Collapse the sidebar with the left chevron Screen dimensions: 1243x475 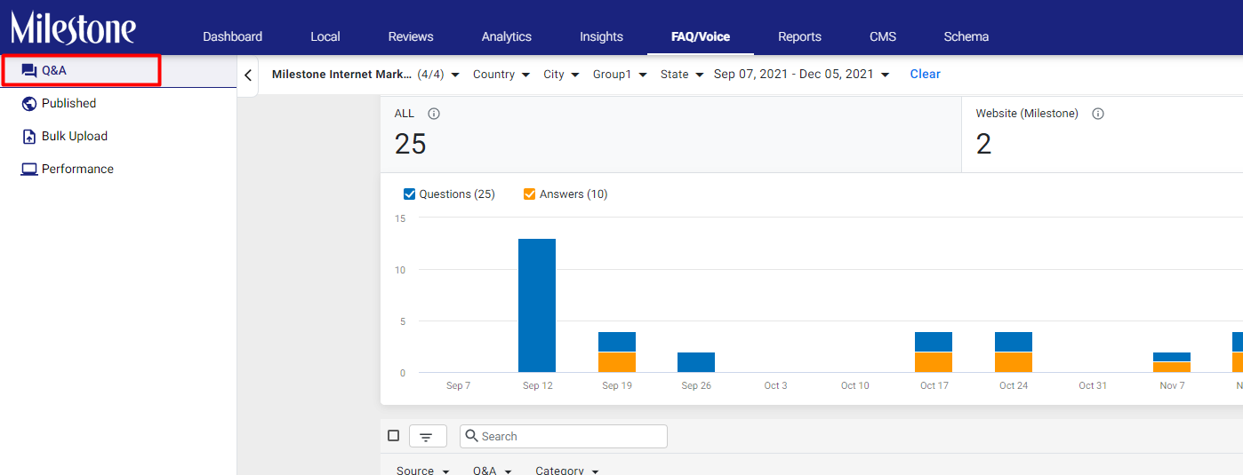tap(248, 75)
